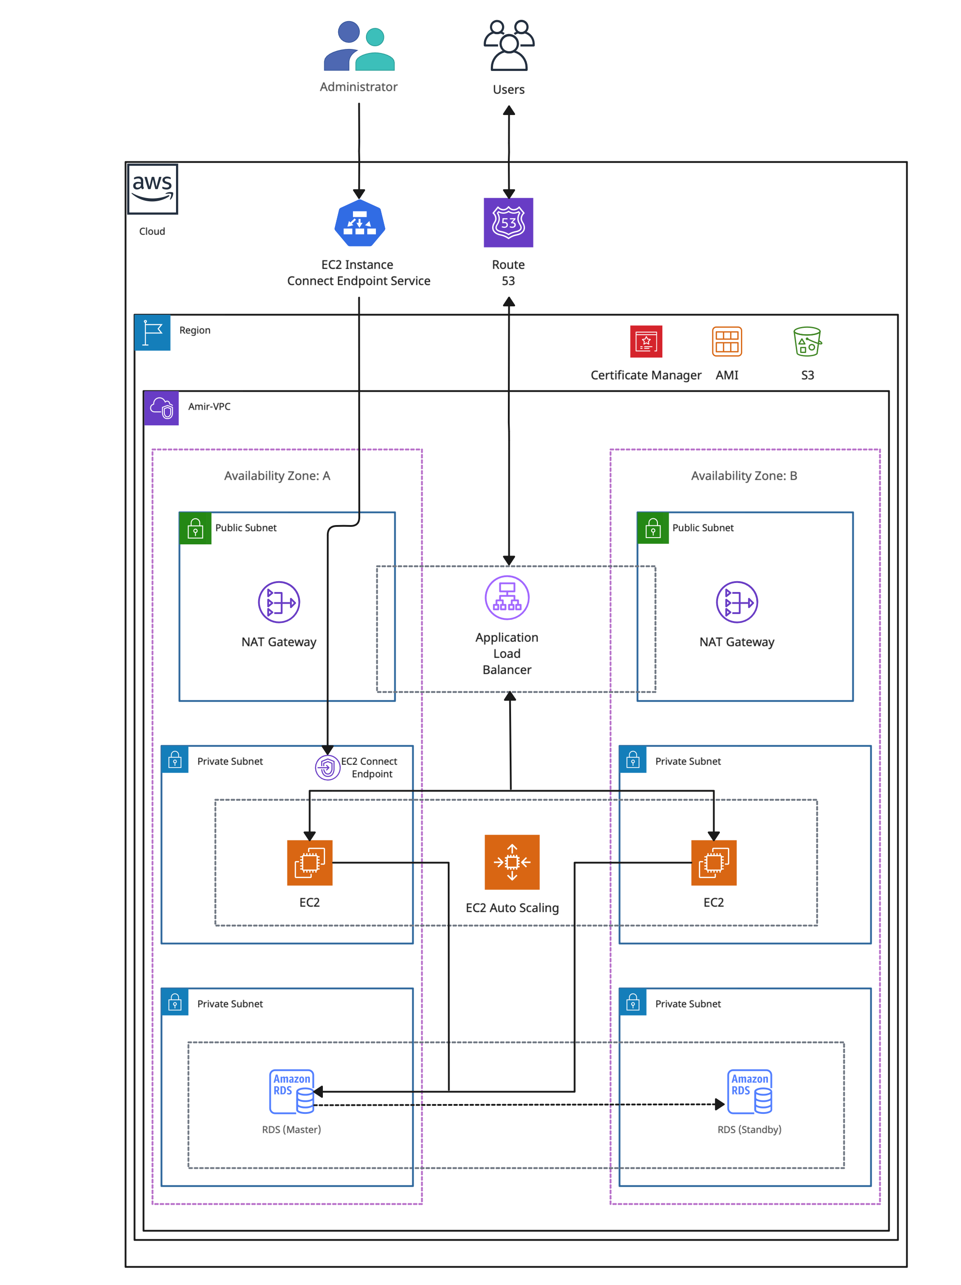Click 'NAT Gateway' label in Zone A
Screen dimensions: 961x1285
coord(279,642)
